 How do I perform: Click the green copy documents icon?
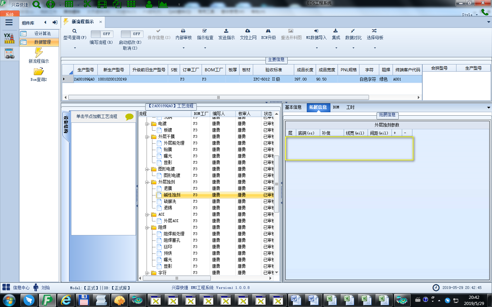click(x=117, y=4)
